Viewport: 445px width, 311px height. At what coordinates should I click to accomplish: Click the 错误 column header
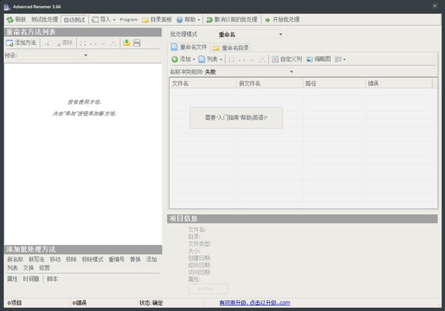[399, 83]
